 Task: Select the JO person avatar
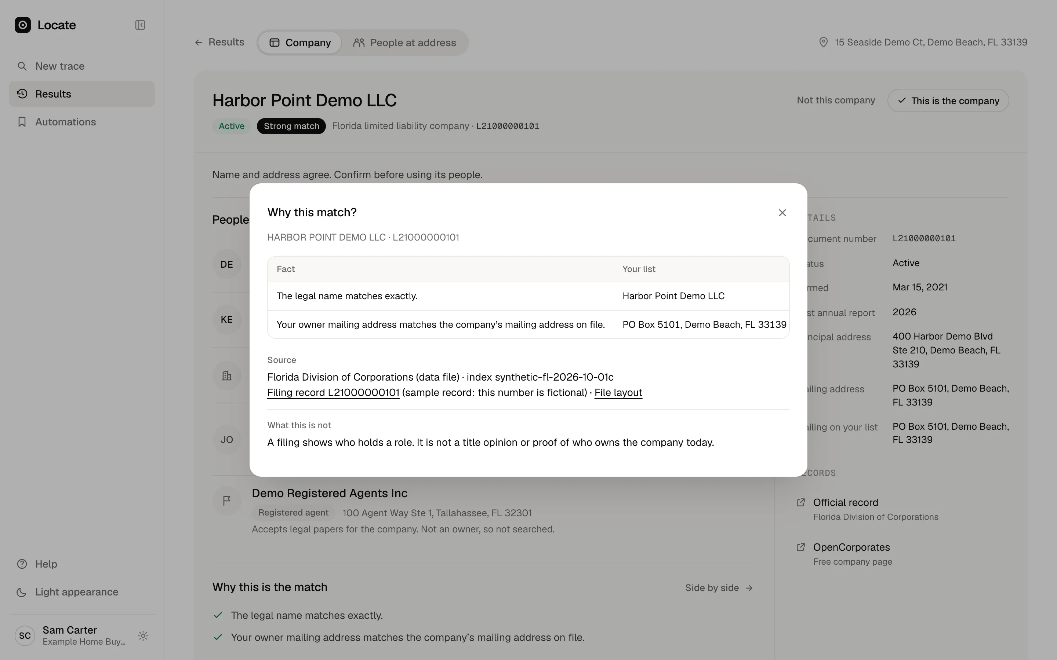coord(227,440)
